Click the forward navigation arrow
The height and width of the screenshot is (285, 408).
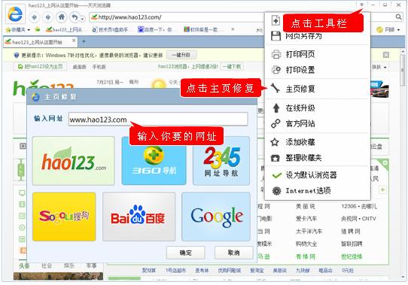(47, 17)
